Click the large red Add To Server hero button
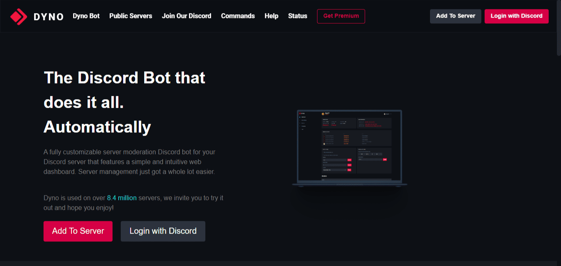This screenshot has width=561, height=266. tap(78, 231)
